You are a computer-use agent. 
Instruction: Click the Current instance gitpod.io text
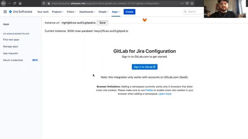pyautogui.click(x=86, y=31)
